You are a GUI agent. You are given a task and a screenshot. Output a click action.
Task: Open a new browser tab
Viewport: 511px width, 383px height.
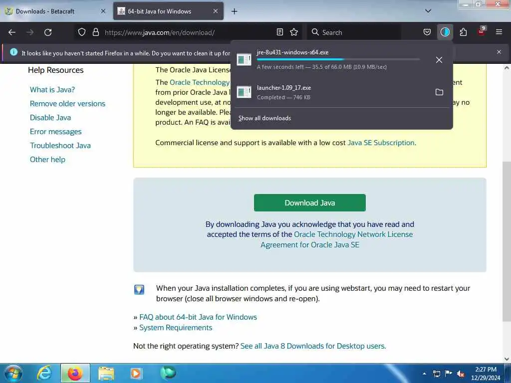tap(235, 11)
